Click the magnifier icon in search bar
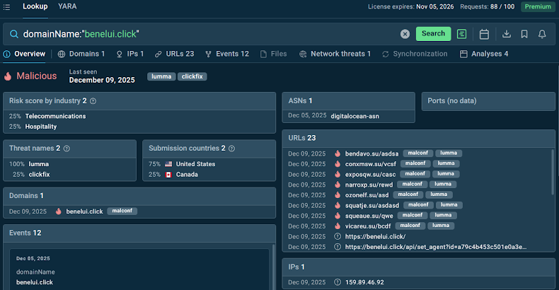Viewport: 559px width, 290px height. (x=14, y=34)
